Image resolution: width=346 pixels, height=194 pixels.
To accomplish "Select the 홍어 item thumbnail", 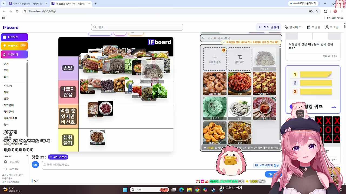I will tap(264, 108).
